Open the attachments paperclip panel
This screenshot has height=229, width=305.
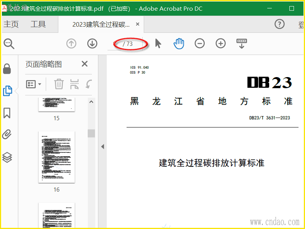click(x=7, y=135)
